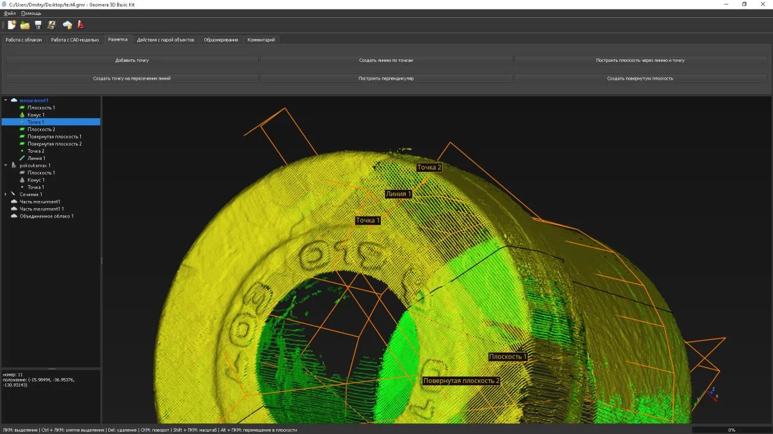Click the Добавить точку button
The height and width of the screenshot is (434, 773).
(x=132, y=60)
